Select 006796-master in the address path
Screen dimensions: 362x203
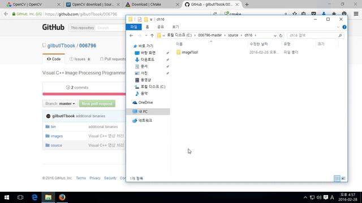click(x=210, y=35)
